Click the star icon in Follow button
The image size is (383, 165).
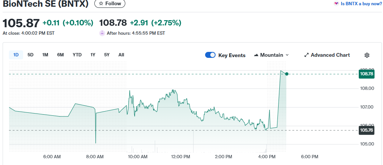pyautogui.click(x=101, y=3)
